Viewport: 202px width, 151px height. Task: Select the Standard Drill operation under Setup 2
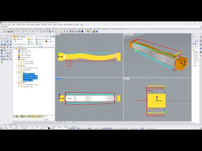27,70
